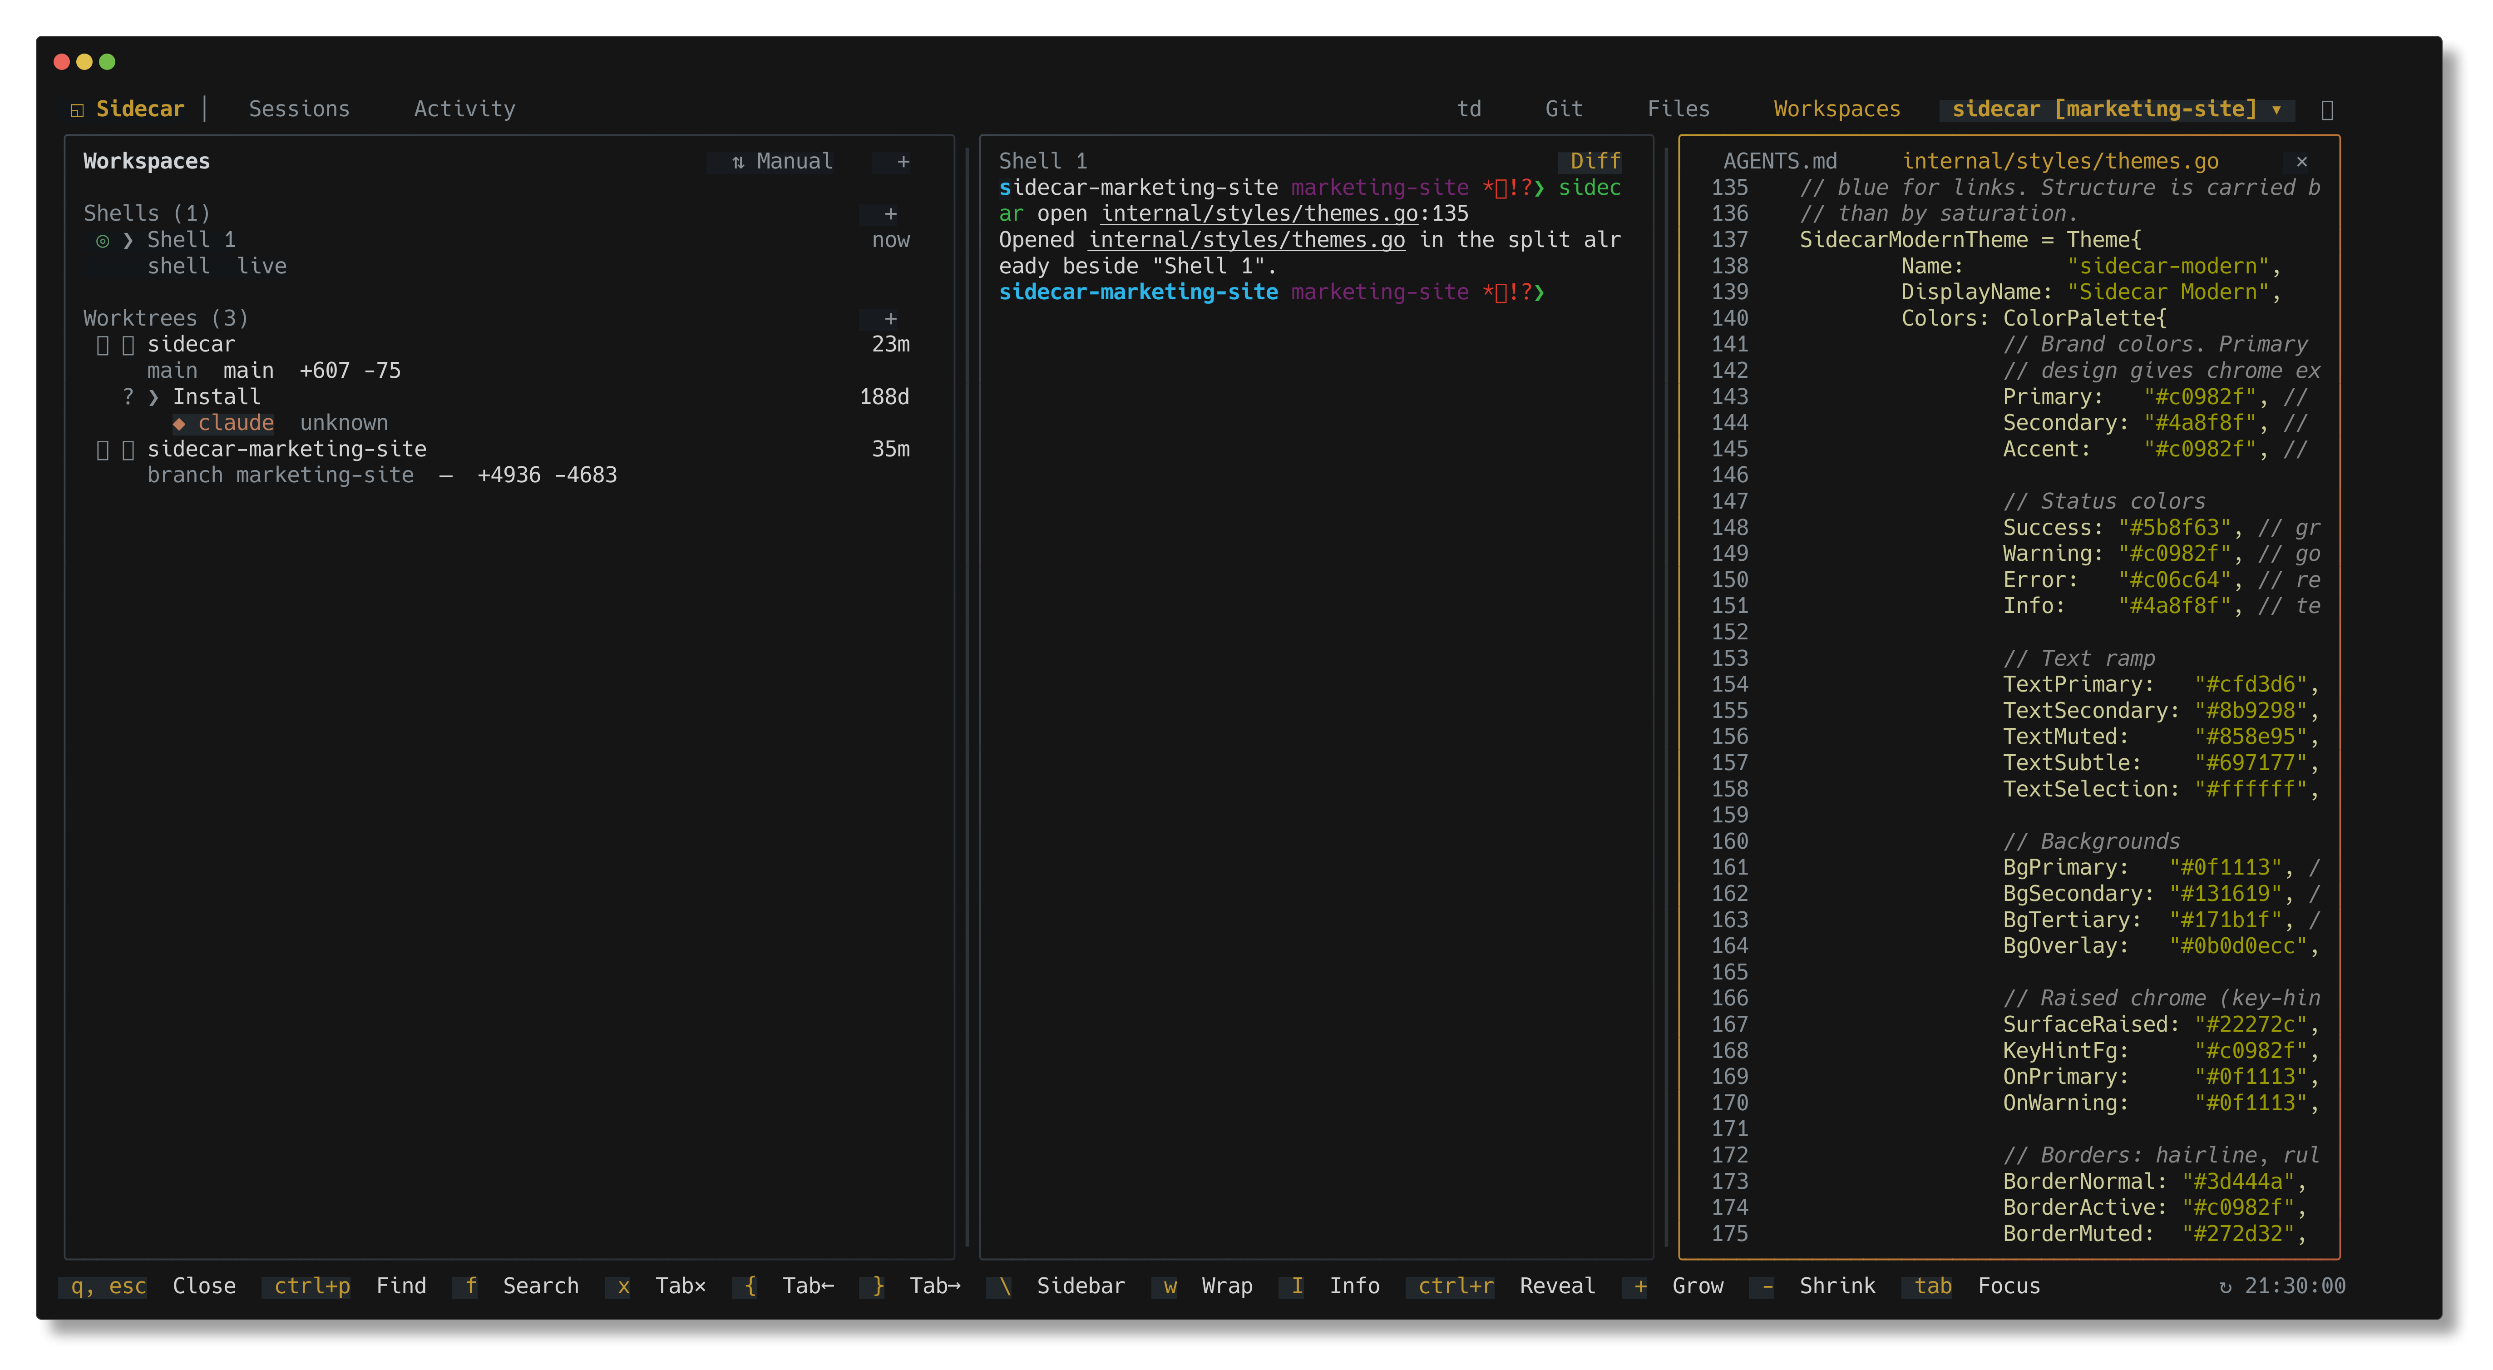Click the f Search hint
This screenshot has height=1370, width=2493.
tap(516, 1286)
